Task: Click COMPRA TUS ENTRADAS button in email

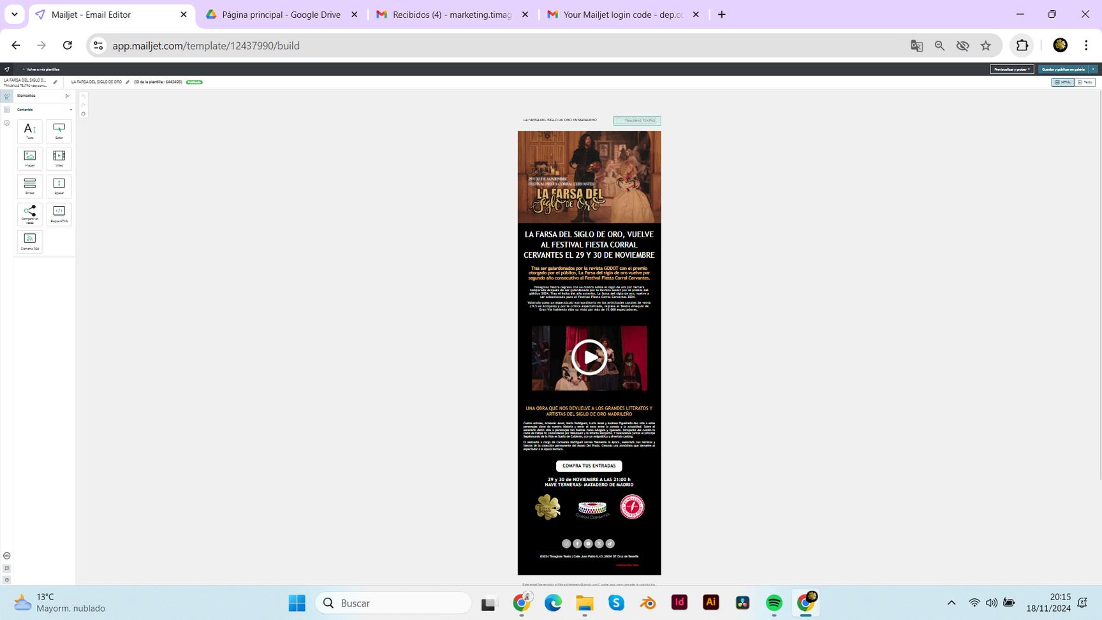Action: [589, 466]
